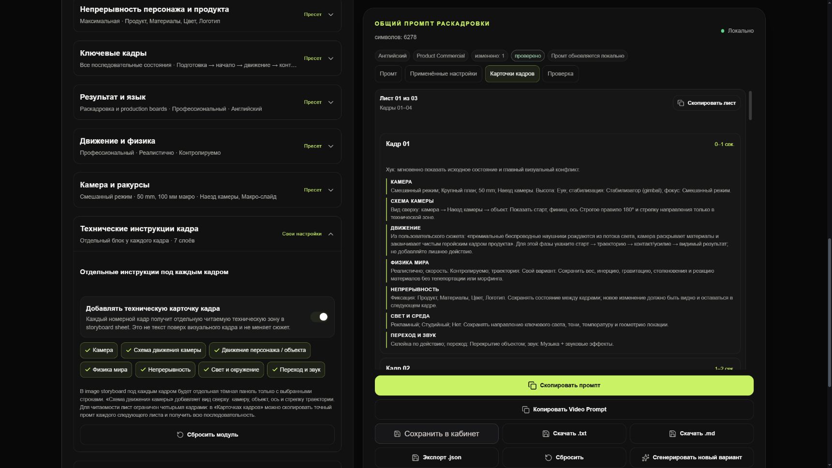The height and width of the screenshot is (468, 832).
Task: Click the проверено status chip
Action: tap(528, 56)
